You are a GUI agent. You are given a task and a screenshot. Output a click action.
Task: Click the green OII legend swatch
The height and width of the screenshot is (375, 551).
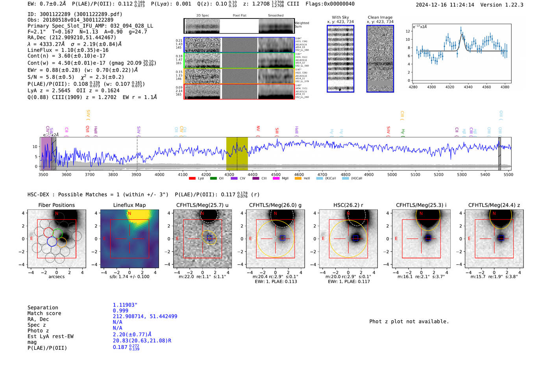point(213,179)
